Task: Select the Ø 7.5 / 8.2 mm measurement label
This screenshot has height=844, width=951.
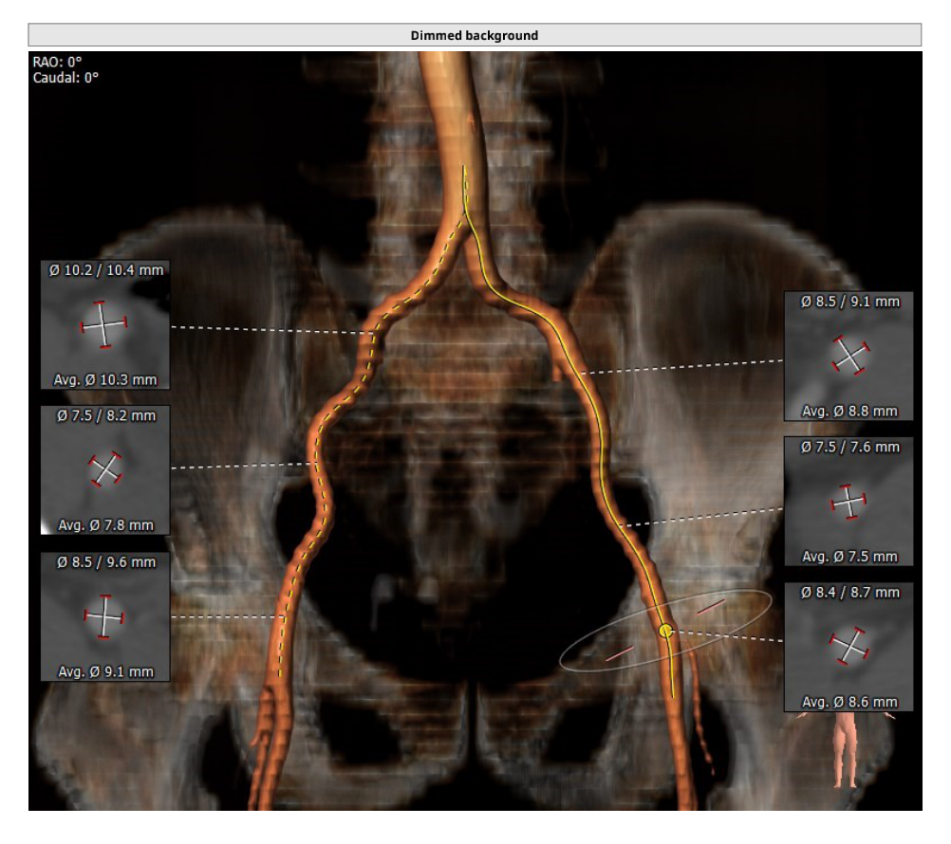Action: coord(105,415)
